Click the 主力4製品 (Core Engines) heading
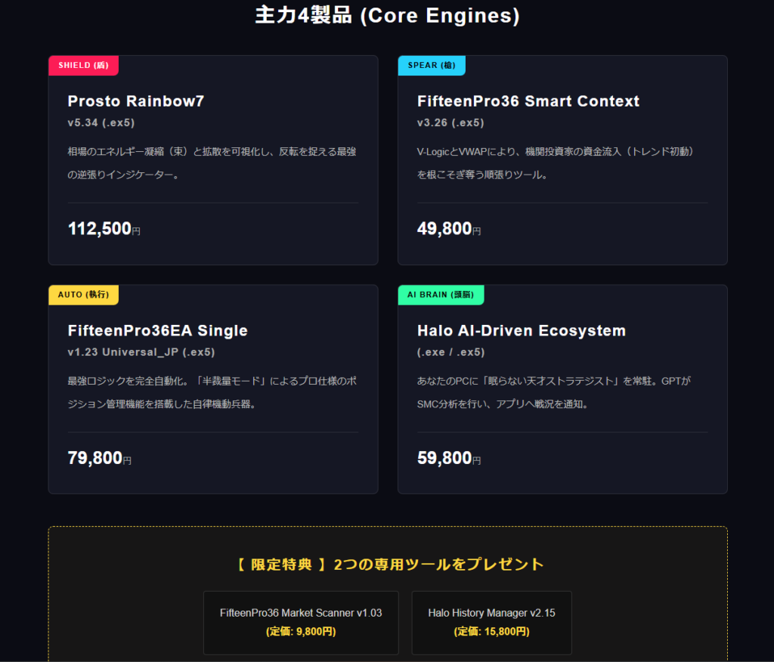The height and width of the screenshot is (662, 774). (x=387, y=16)
